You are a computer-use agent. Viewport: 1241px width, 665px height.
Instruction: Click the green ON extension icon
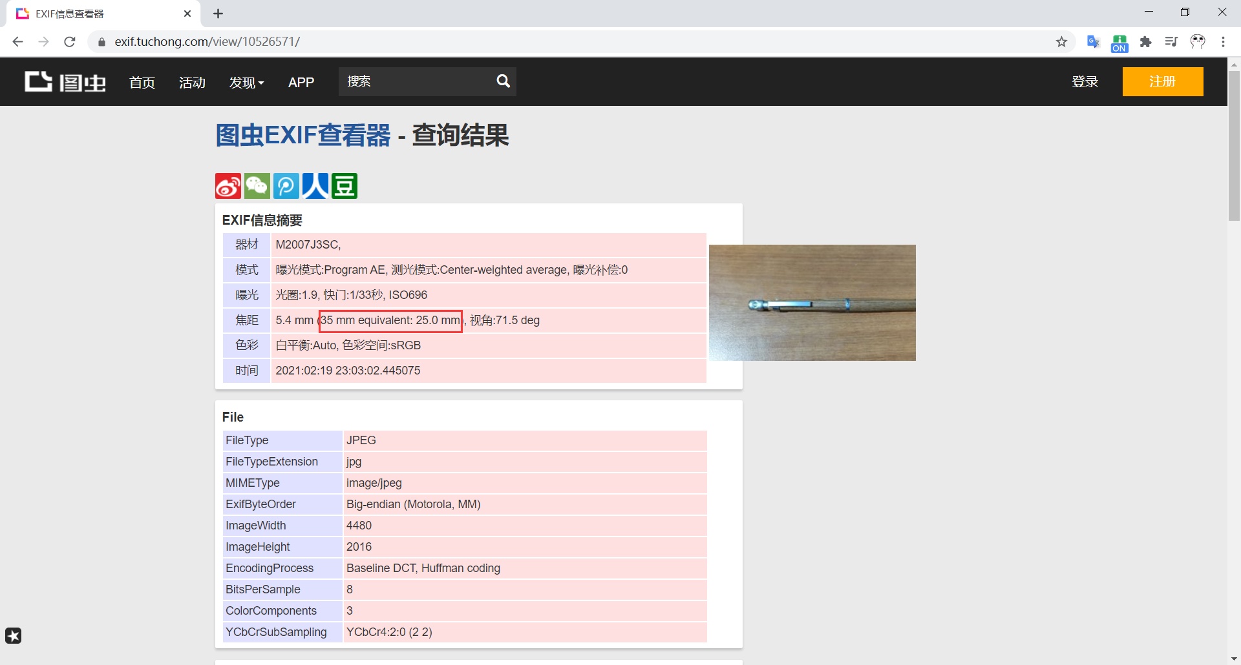point(1119,43)
